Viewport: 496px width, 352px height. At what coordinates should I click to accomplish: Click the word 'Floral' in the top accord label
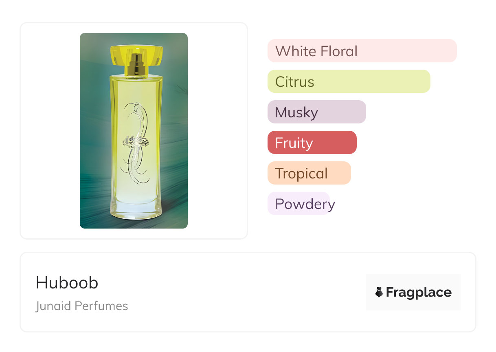point(339,51)
